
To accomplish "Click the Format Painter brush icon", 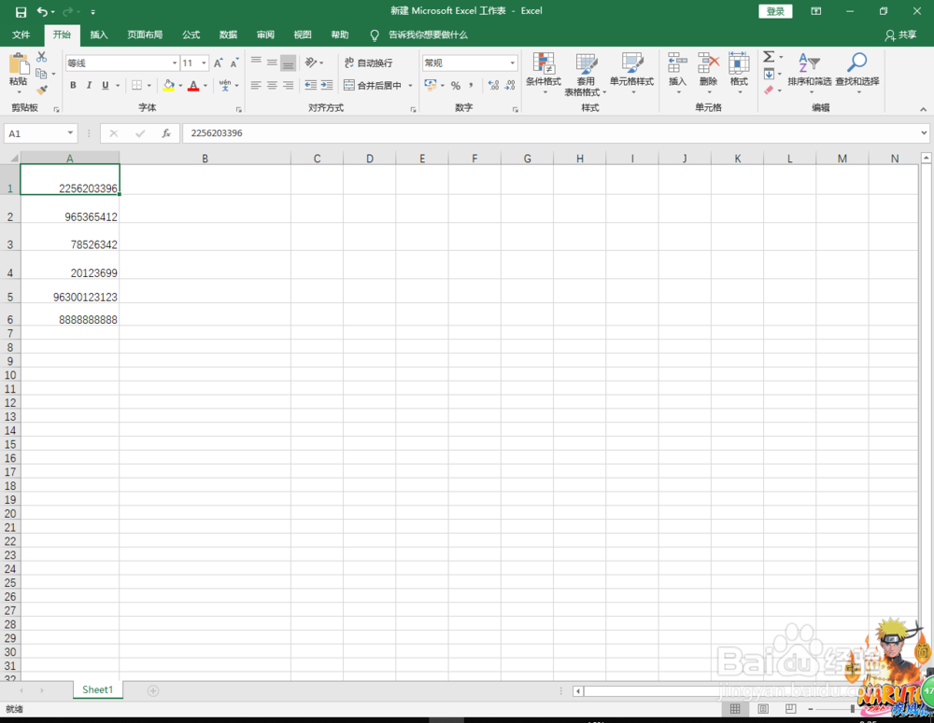I will coord(41,90).
